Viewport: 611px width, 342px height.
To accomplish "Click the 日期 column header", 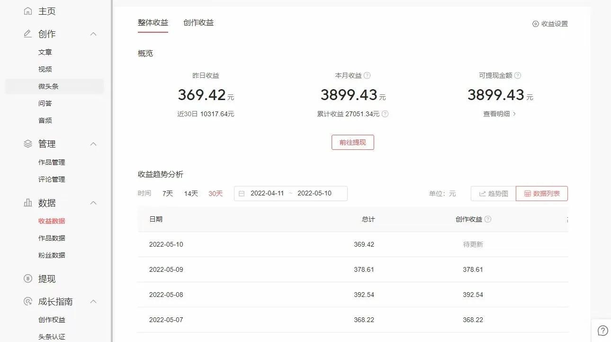I will (156, 219).
